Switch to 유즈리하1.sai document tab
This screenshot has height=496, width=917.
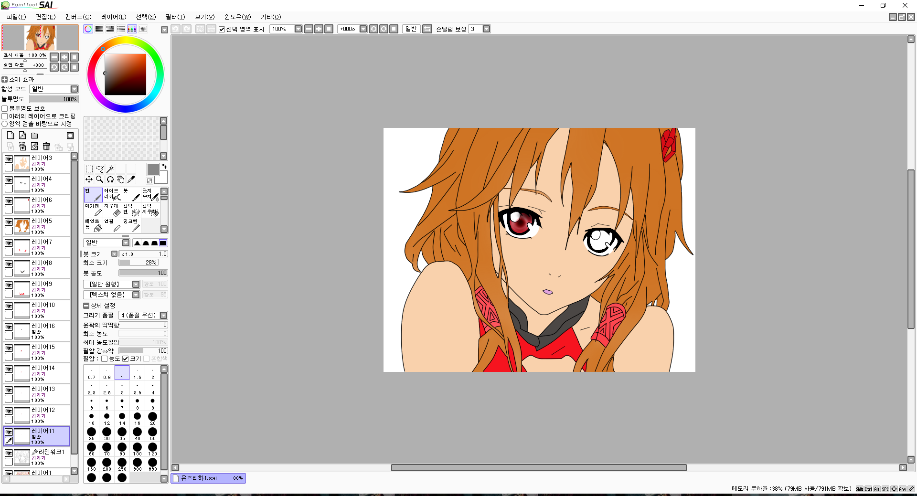coord(208,478)
